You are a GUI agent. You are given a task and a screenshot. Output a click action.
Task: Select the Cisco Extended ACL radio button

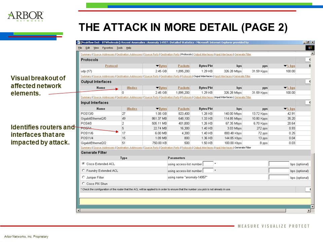[x=83, y=164]
